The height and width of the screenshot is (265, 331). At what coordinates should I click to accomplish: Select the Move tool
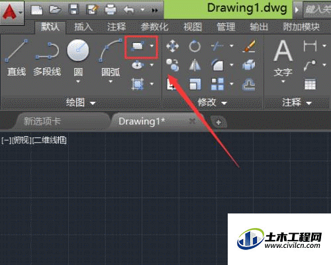[173, 46]
